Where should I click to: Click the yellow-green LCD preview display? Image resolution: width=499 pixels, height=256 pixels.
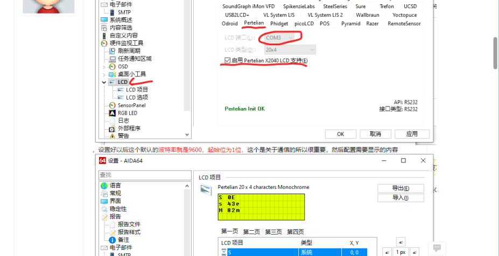click(261, 207)
